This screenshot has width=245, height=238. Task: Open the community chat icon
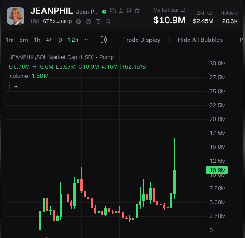point(98,21)
